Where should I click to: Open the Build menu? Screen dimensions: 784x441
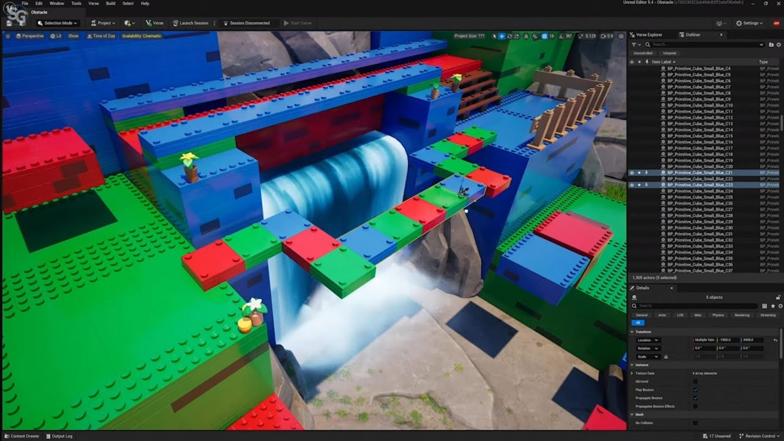point(110,3)
